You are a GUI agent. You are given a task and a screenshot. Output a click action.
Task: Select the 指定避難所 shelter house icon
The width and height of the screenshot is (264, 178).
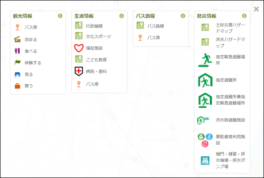(205, 80)
